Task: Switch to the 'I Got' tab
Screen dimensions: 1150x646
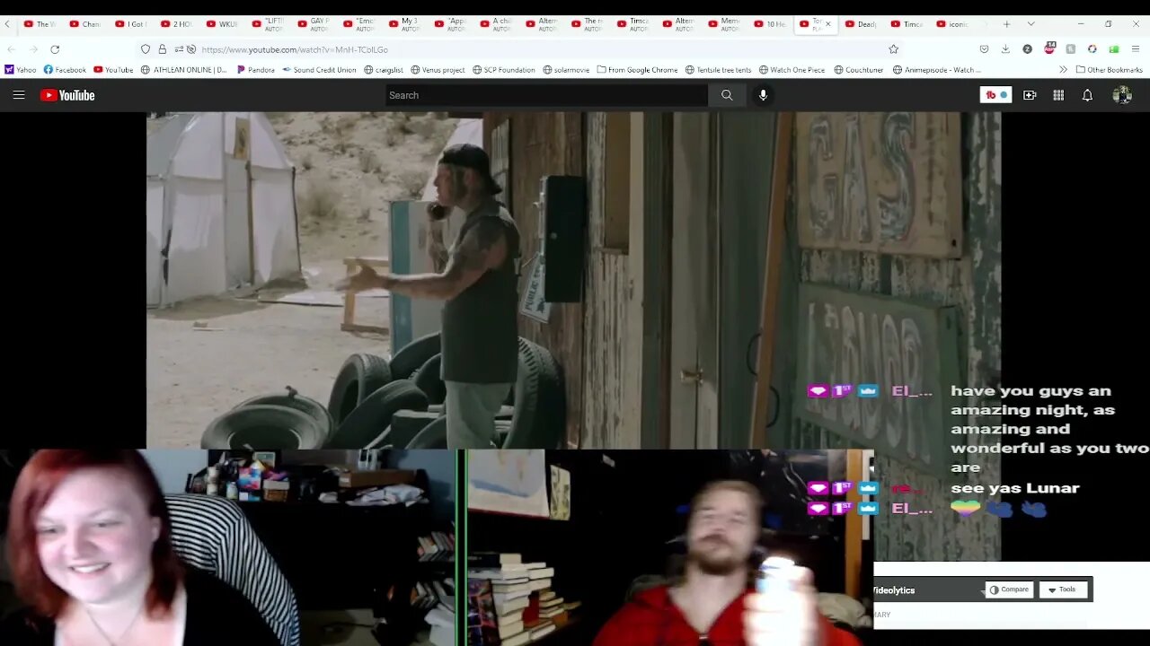Action: coord(131,24)
